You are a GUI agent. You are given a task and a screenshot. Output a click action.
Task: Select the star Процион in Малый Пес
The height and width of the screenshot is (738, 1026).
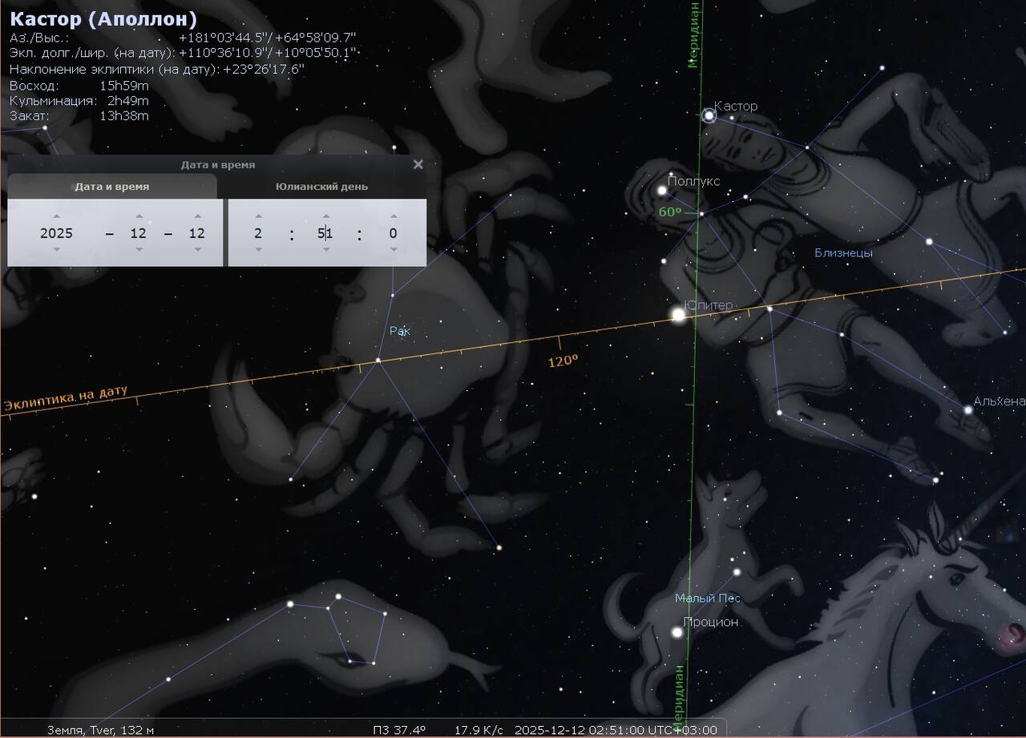(x=677, y=632)
